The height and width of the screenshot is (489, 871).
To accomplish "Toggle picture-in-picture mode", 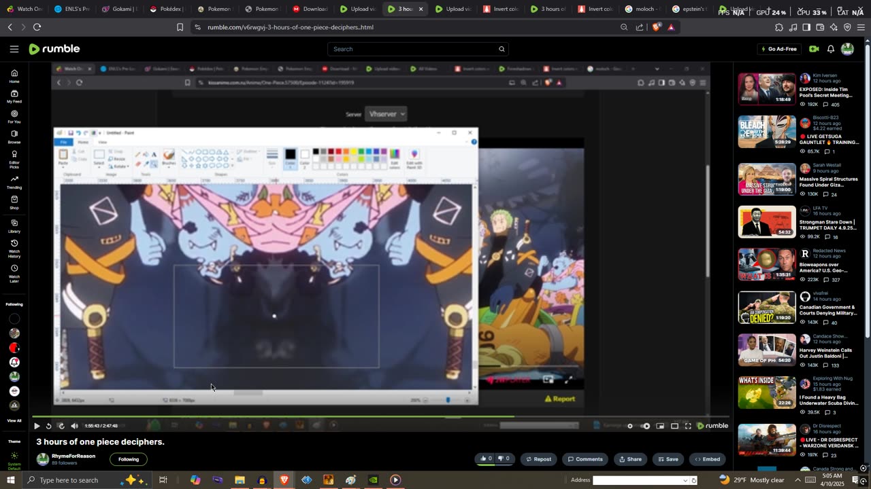I will [x=660, y=426].
